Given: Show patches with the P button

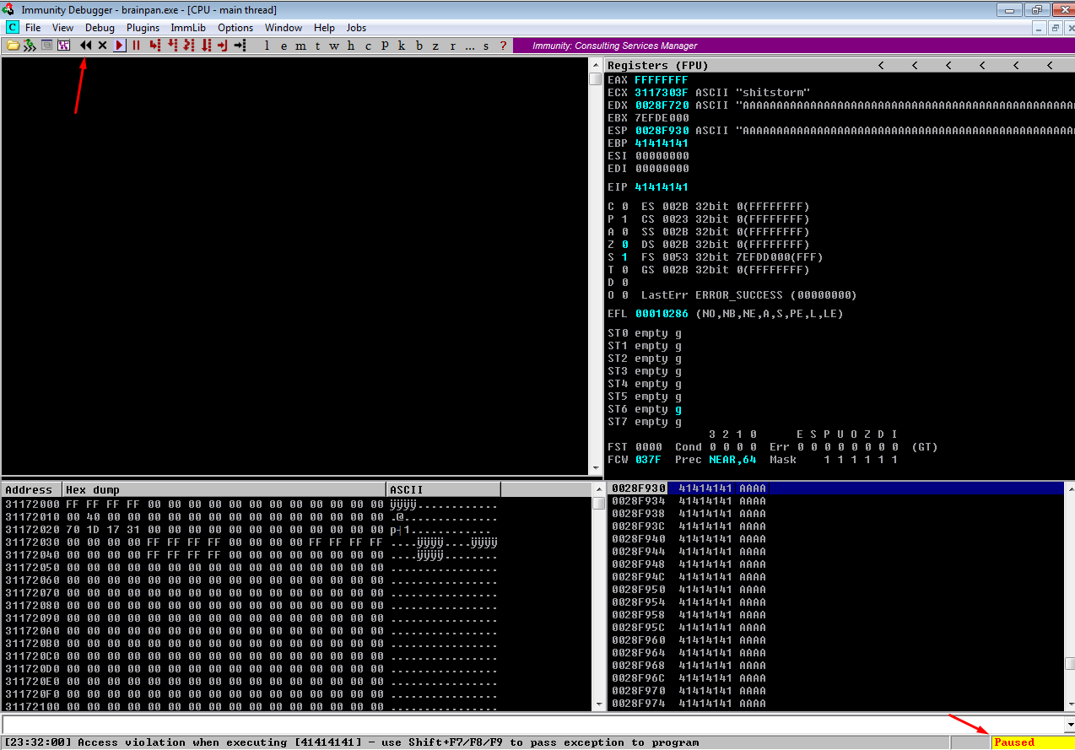Looking at the screenshot, I should [x=385, y=46].
